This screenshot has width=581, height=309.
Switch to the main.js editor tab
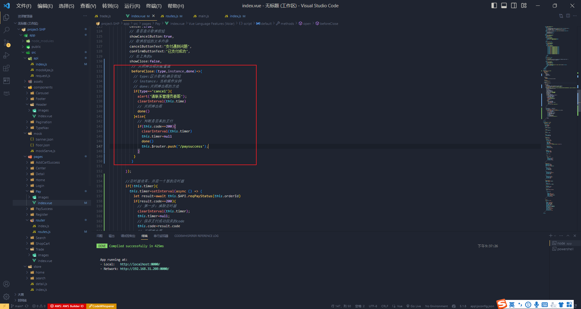pos(201,16)
